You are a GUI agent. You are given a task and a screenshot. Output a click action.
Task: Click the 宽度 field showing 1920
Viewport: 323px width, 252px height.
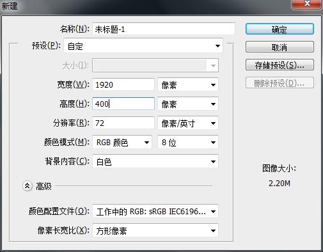(123, 84)
